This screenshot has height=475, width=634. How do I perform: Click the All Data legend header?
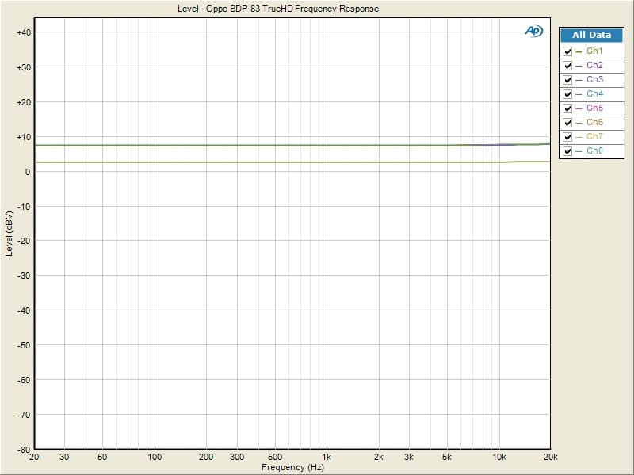point(591,36)
